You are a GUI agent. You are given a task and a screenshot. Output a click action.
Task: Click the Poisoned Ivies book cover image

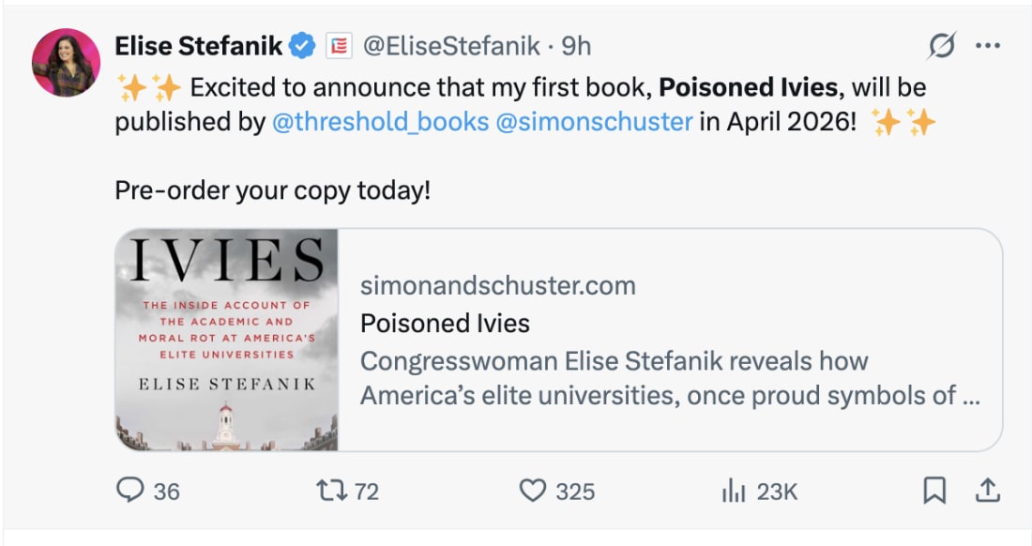point(226,340)
